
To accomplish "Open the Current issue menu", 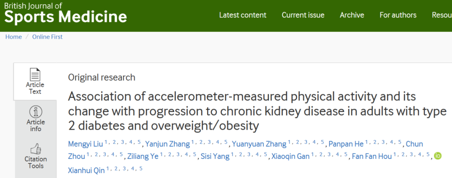I will tap(303, 15).
